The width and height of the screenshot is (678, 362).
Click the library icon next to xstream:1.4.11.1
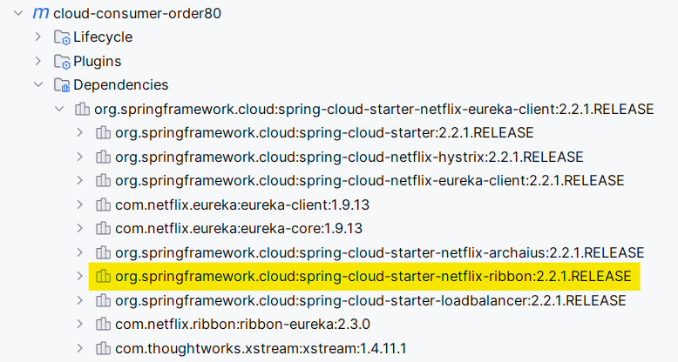(x=103, y=348)
